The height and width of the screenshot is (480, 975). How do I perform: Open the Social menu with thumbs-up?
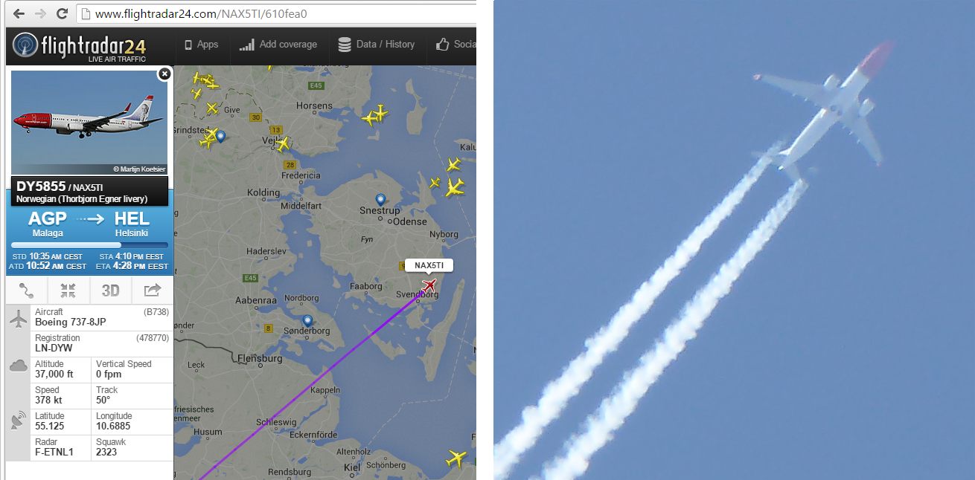click(455, 45)
